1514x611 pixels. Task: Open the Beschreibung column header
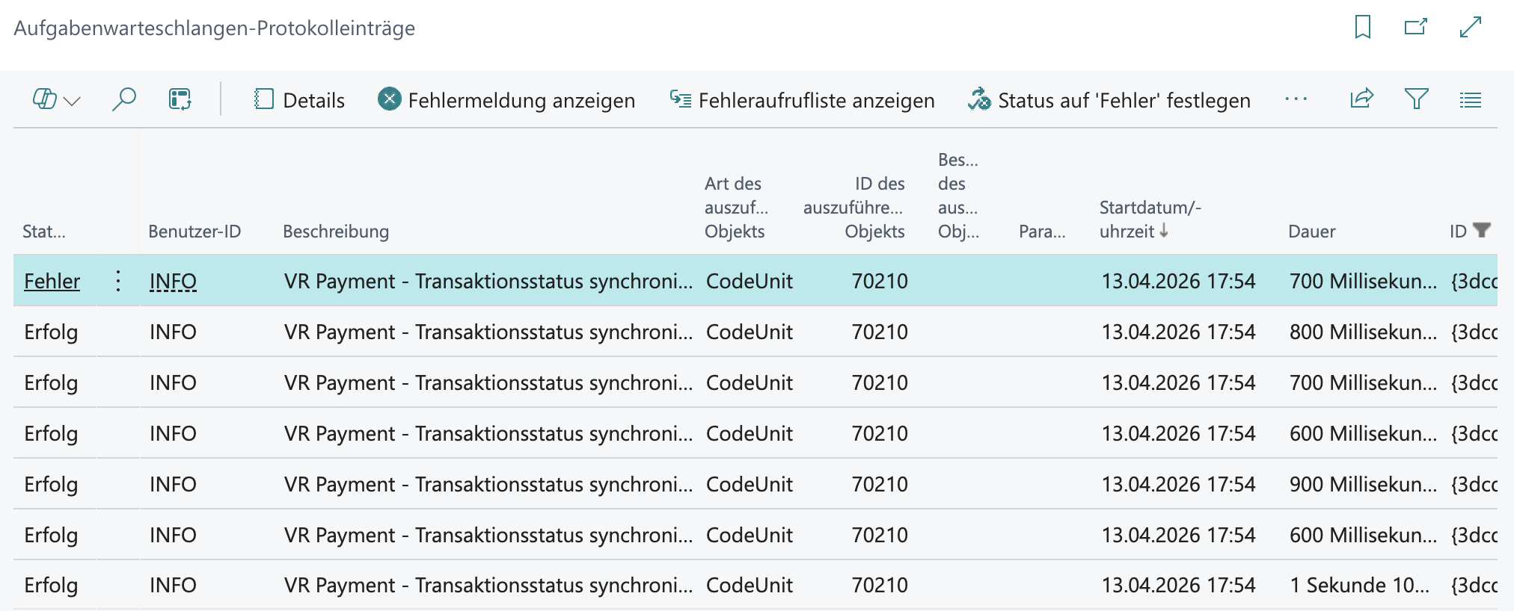coord(336,232)
